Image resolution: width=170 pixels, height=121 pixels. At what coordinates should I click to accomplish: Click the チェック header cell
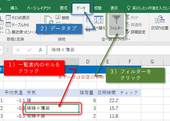click(130, 93)
